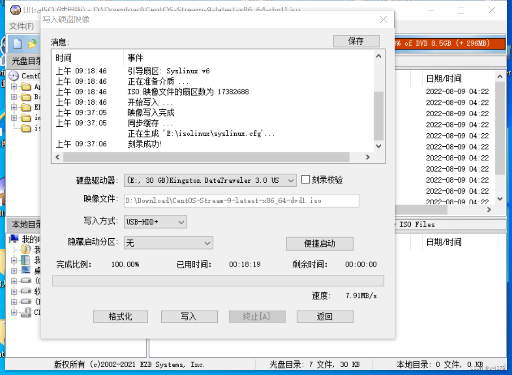
Task: Click the 映像文件 path input field
Action: coord(242,201)
